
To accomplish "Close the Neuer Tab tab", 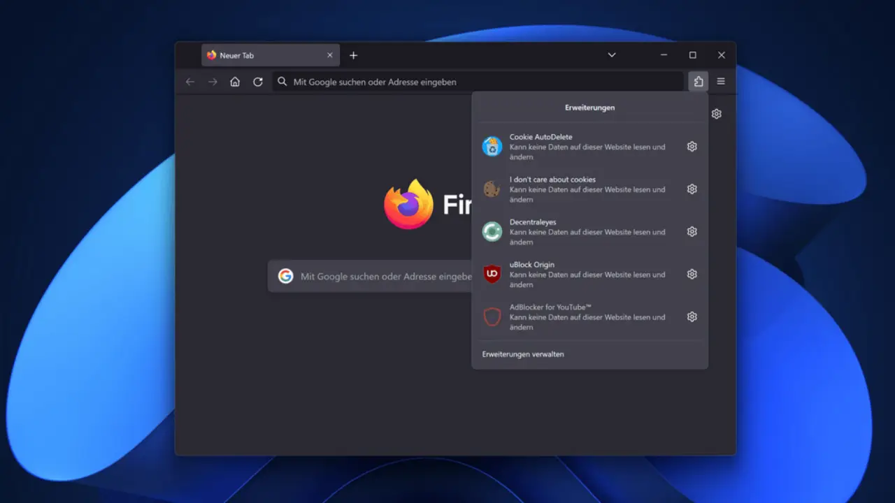I will pyautogui.click(x=330, y=55).
